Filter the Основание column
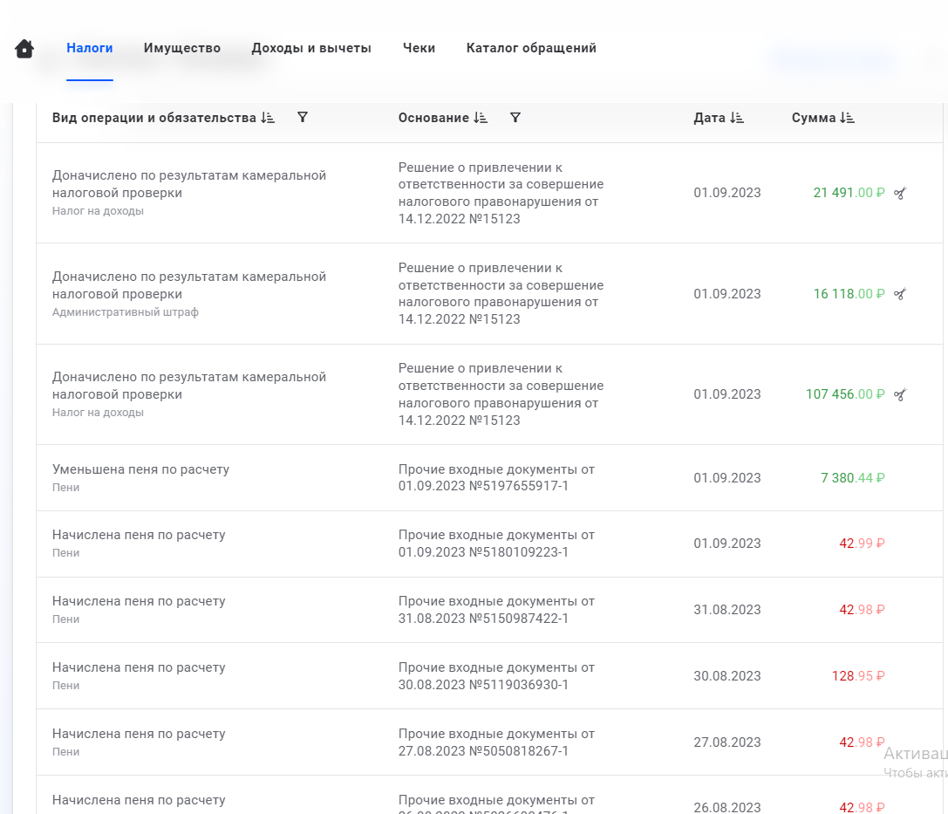Image resolution: width=948 pixels, height=814 pixels. pos(515,117)
